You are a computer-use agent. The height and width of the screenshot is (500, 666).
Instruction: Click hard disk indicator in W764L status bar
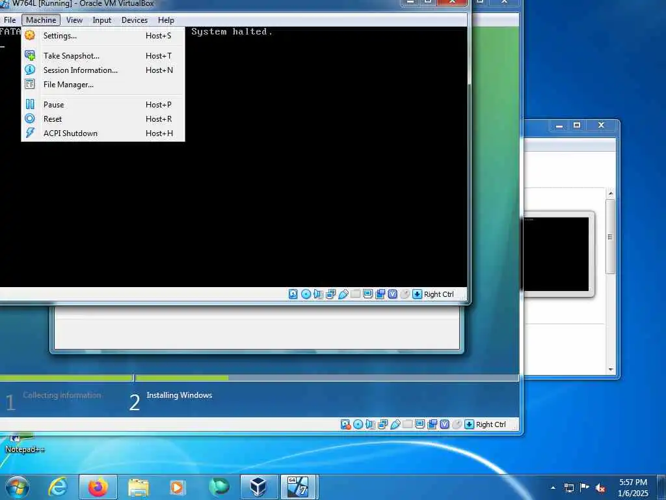coord(293,294)
